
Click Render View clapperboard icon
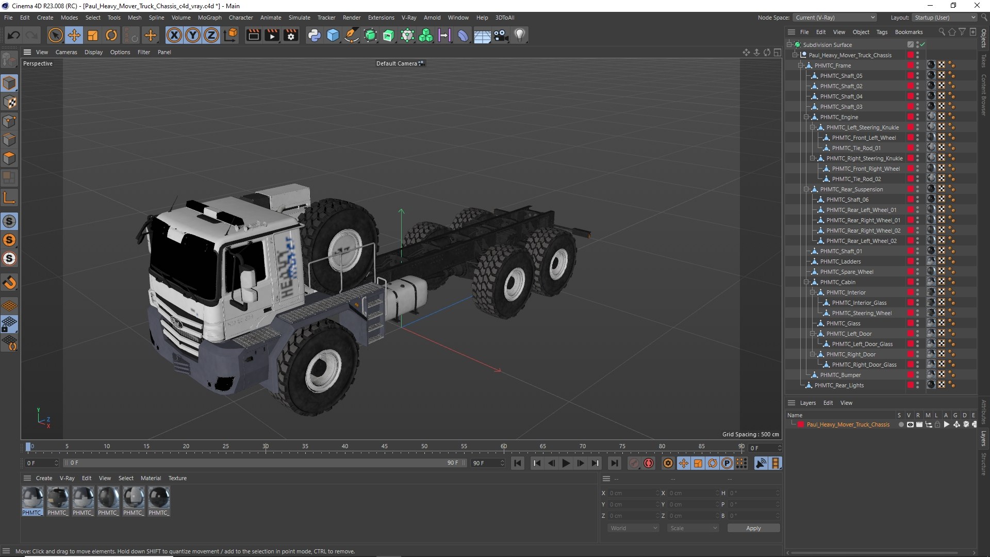point(253,35)
